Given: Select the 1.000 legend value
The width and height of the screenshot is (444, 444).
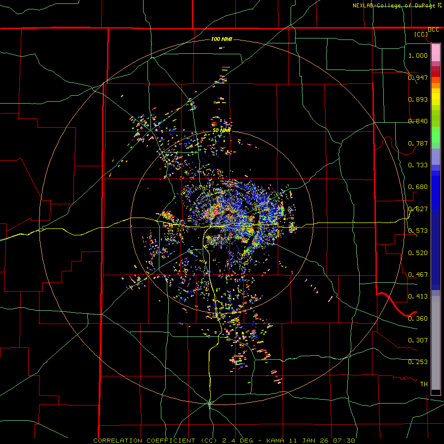Looking at the screenshot, I should click(x=418, y=55).
